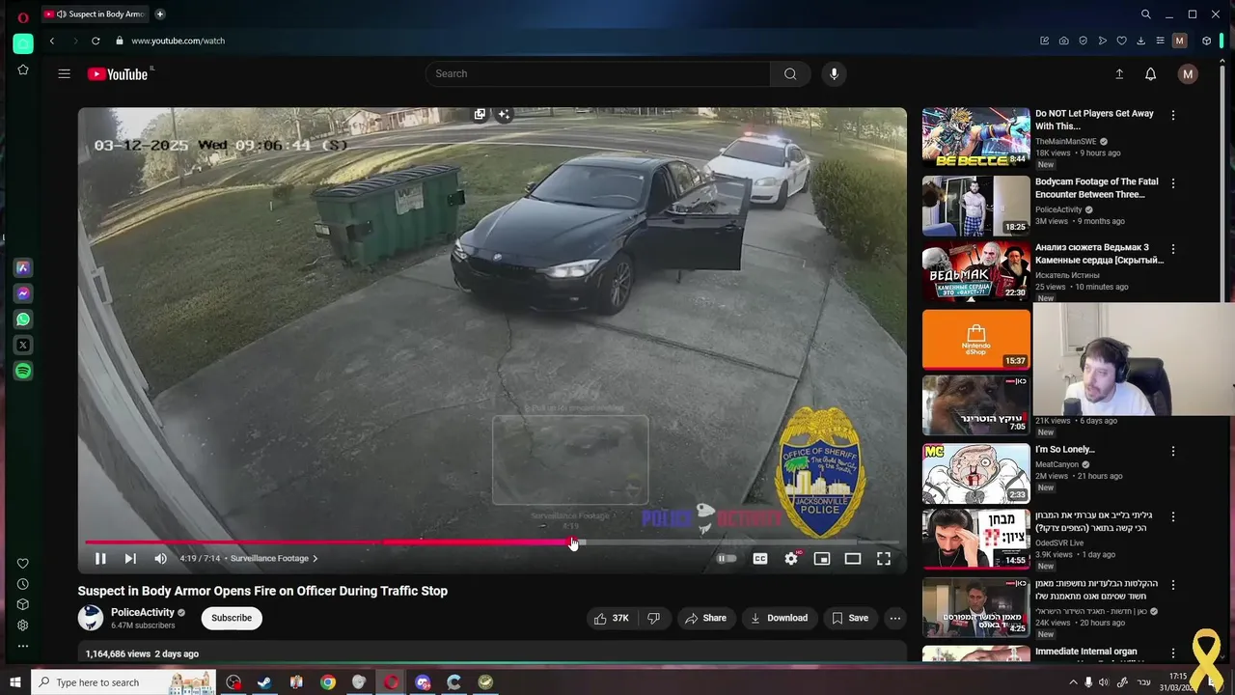Open Opera sidebar history clock
The image size is (1235, 695).
(23, 584)
